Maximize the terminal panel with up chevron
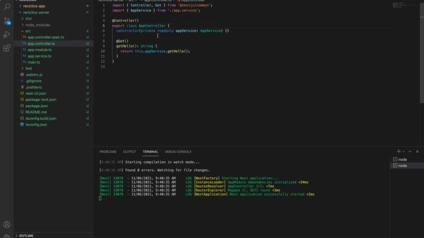424x238 pixels. click(x=410, y=151)
